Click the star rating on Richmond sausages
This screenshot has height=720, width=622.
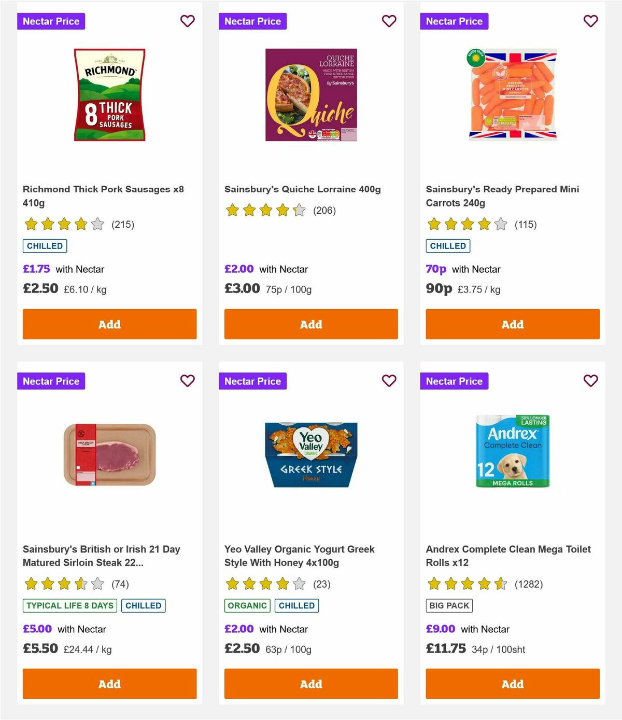click(63, 224)
